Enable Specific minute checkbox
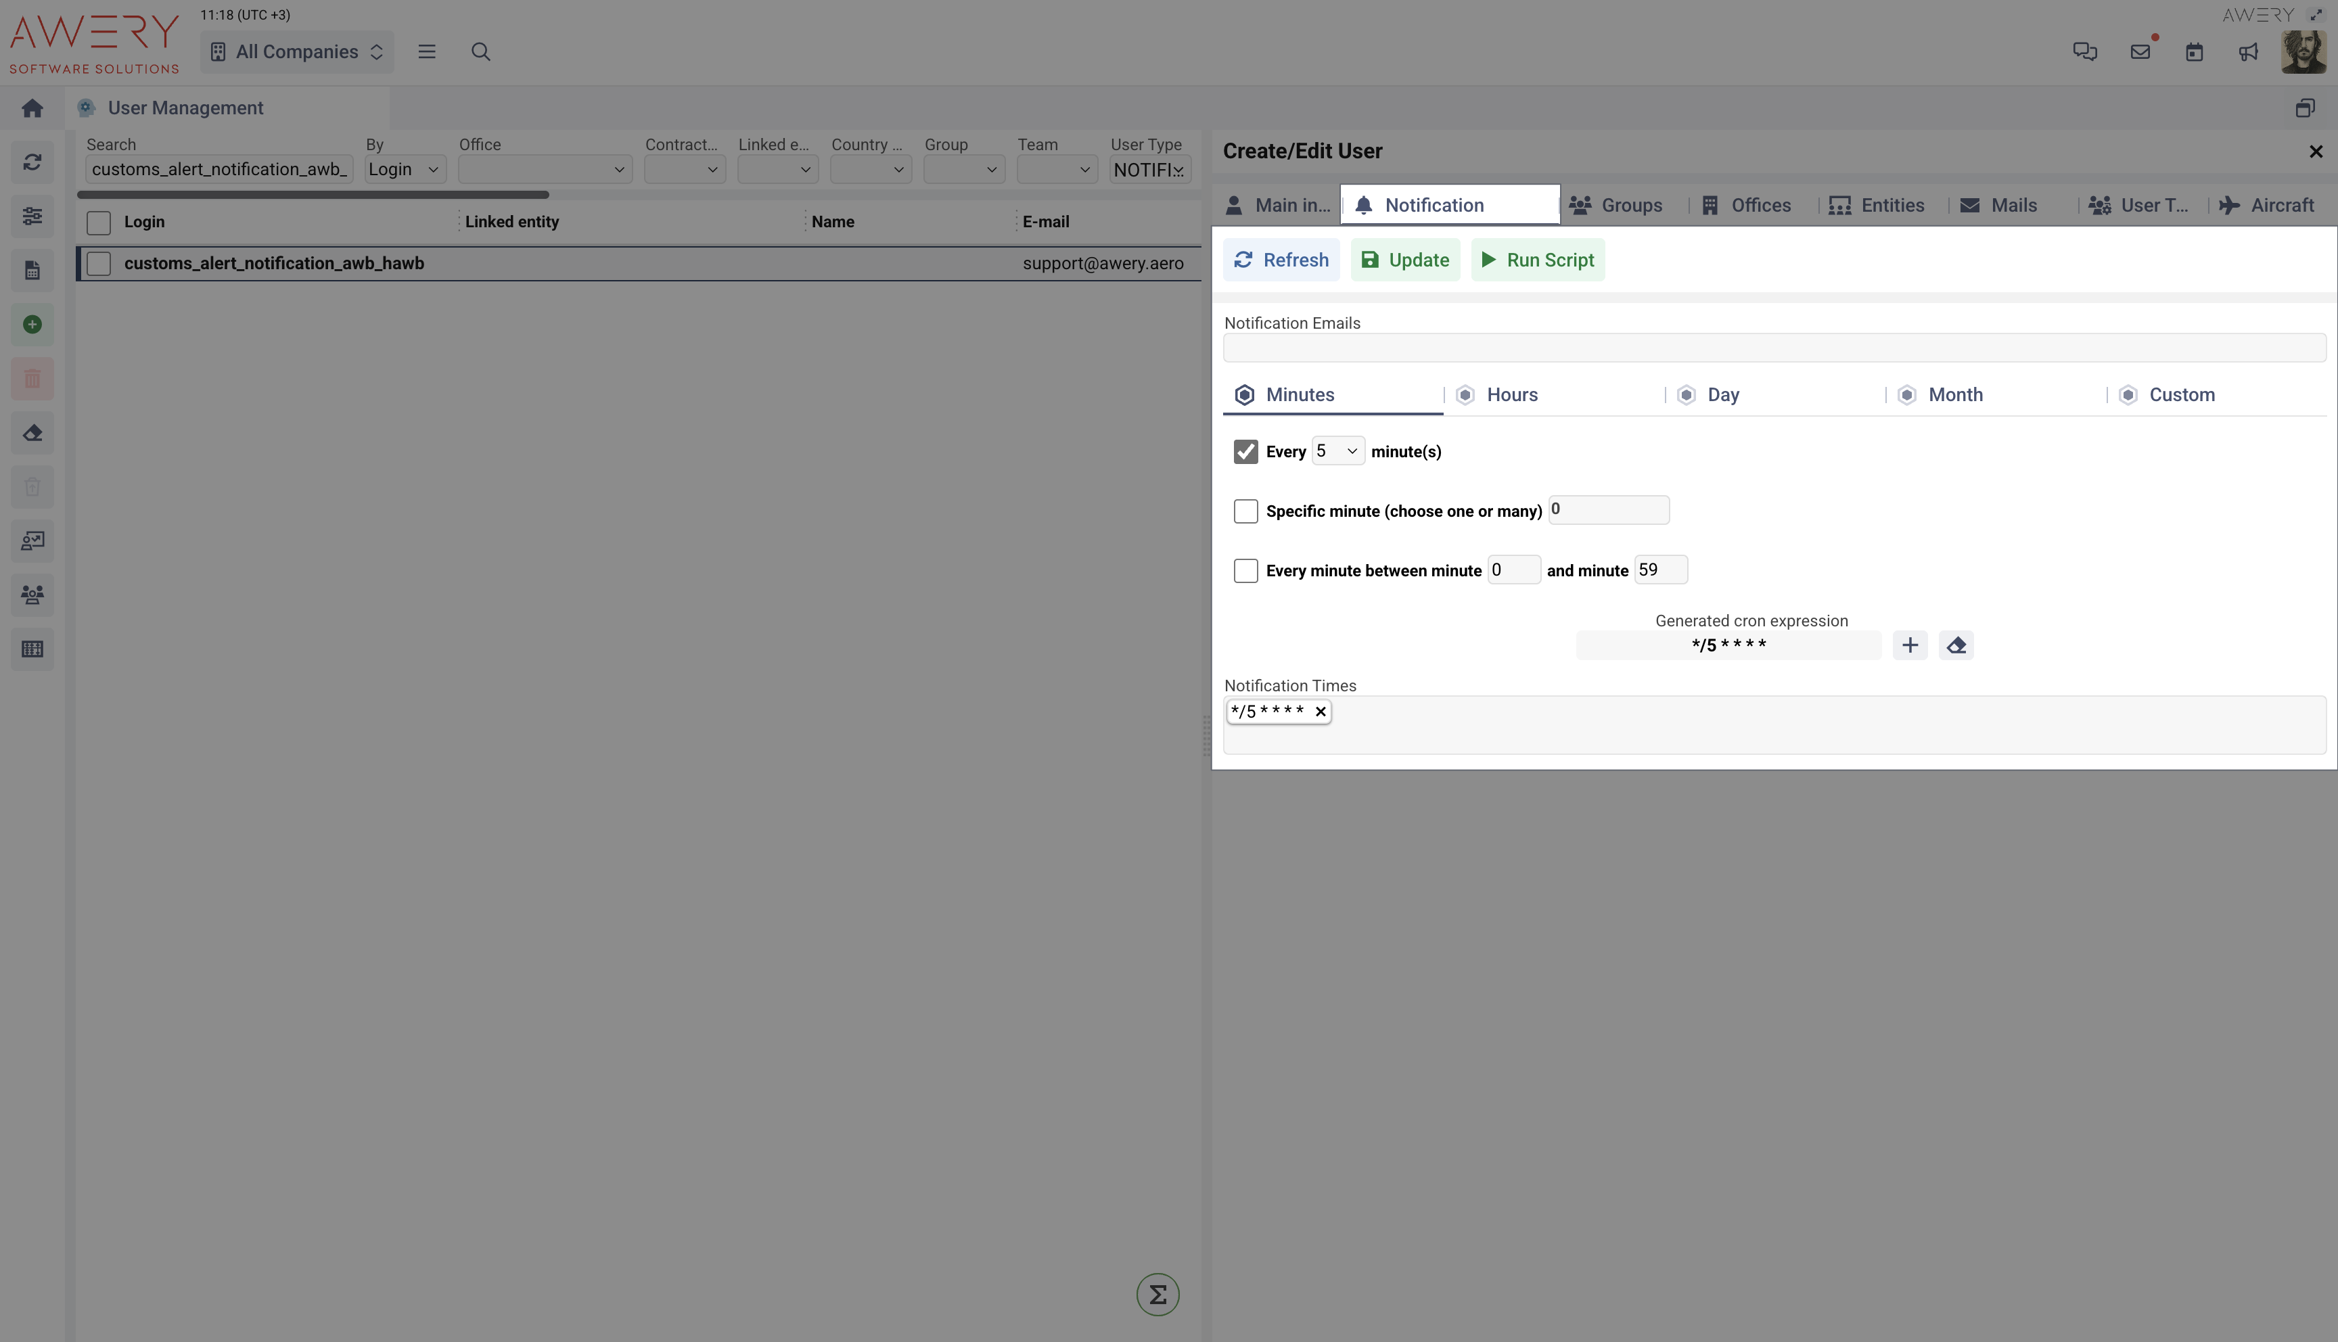Viewport: 2338px width, 1342px height. pyautogui.click(x=1245, y=511)
